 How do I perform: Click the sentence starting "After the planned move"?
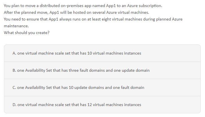pyautogui.click(x=76, y=13)
